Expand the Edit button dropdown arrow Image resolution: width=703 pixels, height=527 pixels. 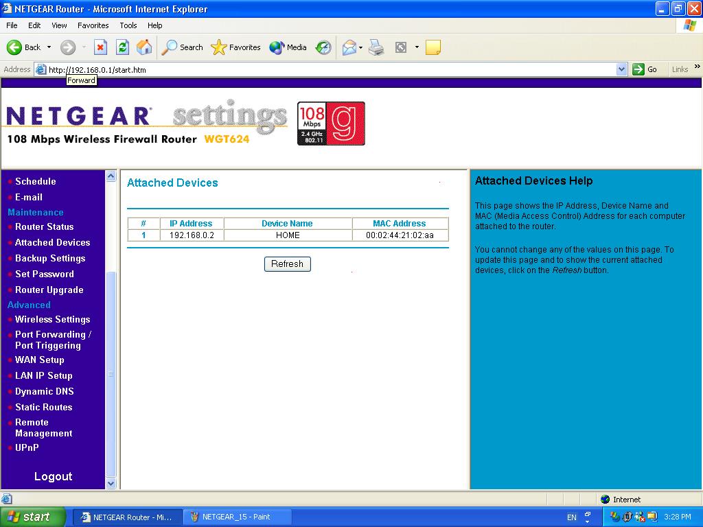417,47
